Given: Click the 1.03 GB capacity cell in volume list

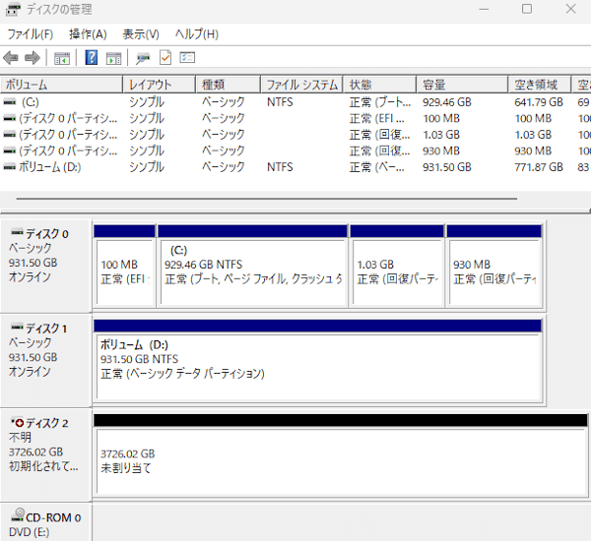Looking at the screenshot, I should (x=441, y=135).
